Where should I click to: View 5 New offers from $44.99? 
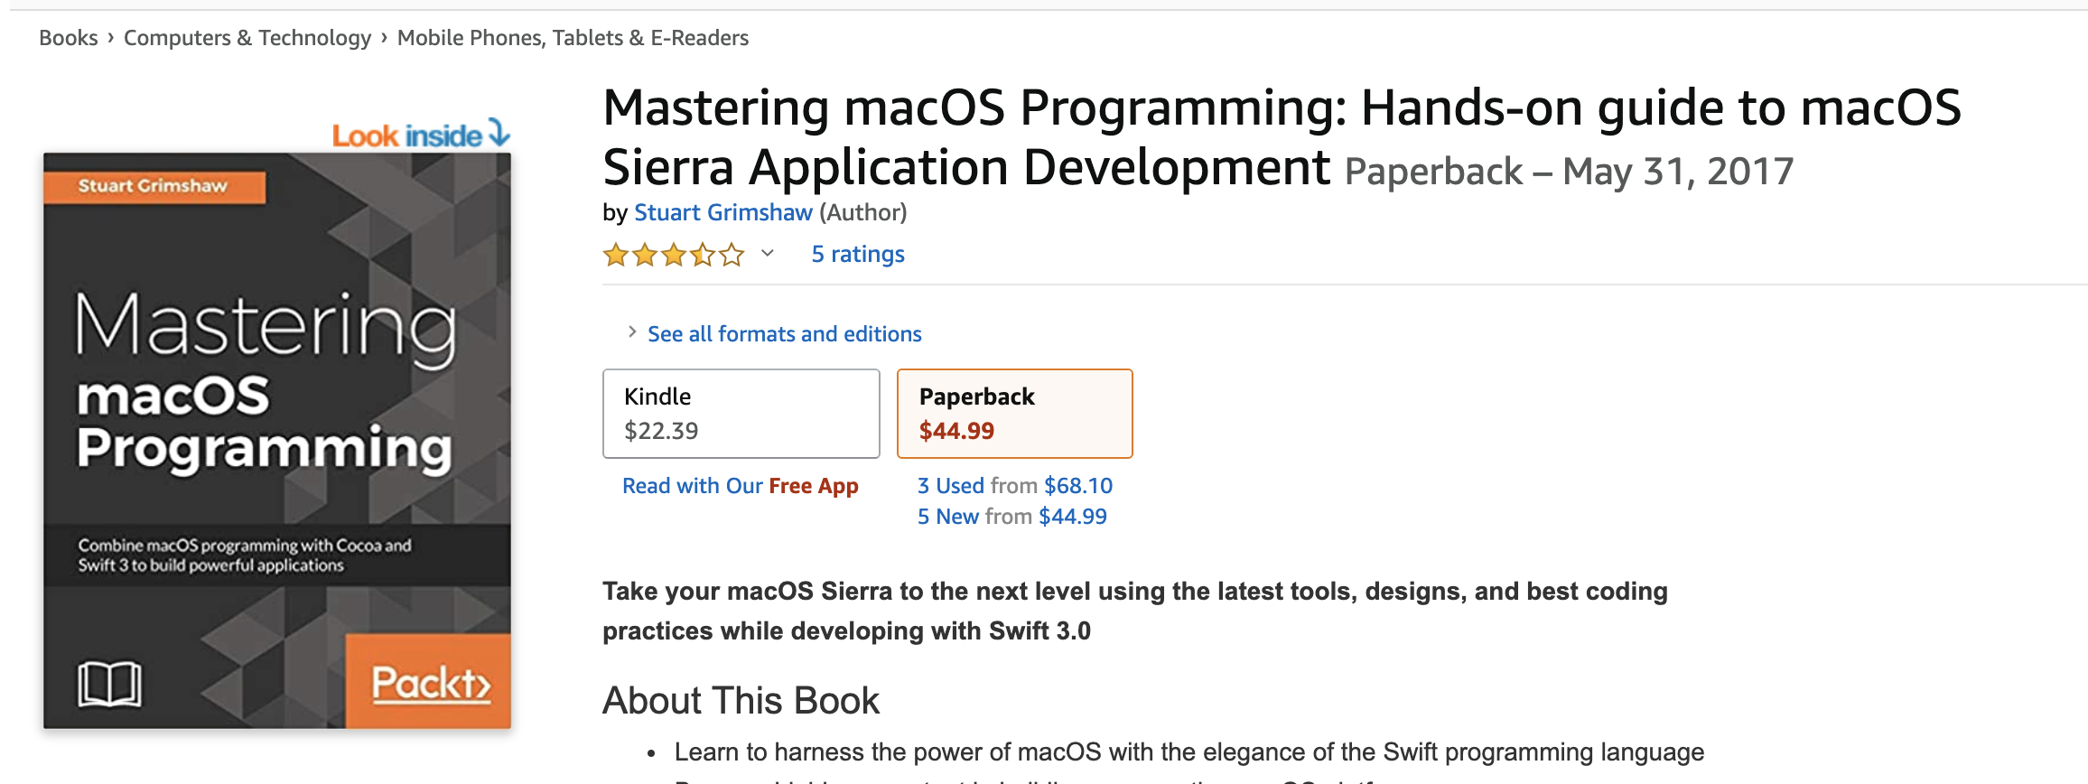[1011, 517]
